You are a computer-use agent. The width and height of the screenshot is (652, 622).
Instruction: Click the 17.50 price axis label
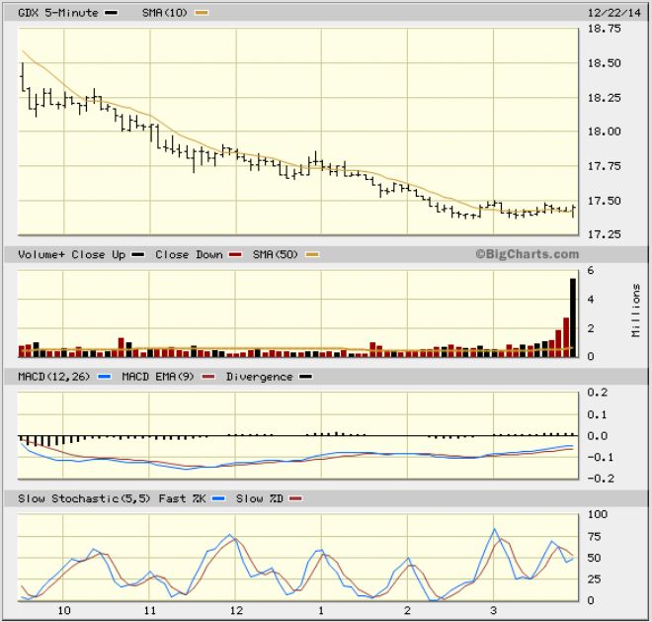click(x=605, y=201)
